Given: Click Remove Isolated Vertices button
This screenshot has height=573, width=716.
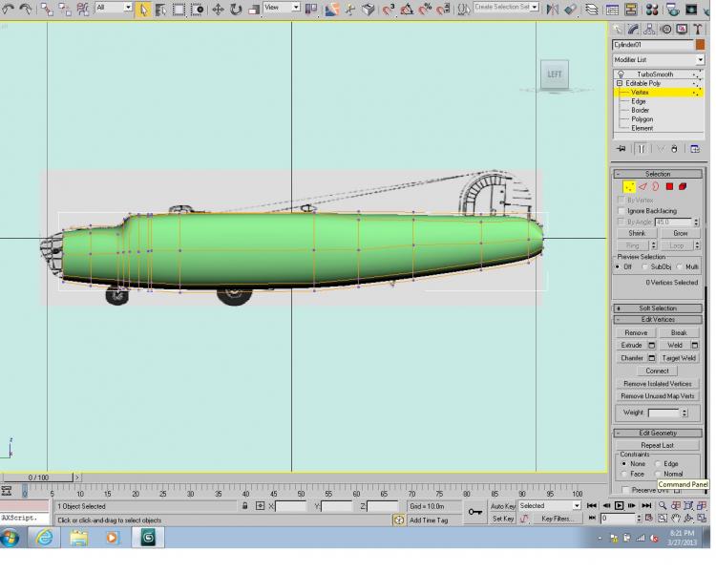Looking at the screenshot, I should tap(658, 384).
